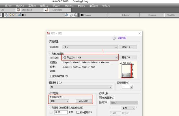Toggle the layer freeze sun icon

pos(13,15)
